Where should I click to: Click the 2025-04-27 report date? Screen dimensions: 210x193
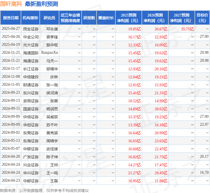(11, 28)
